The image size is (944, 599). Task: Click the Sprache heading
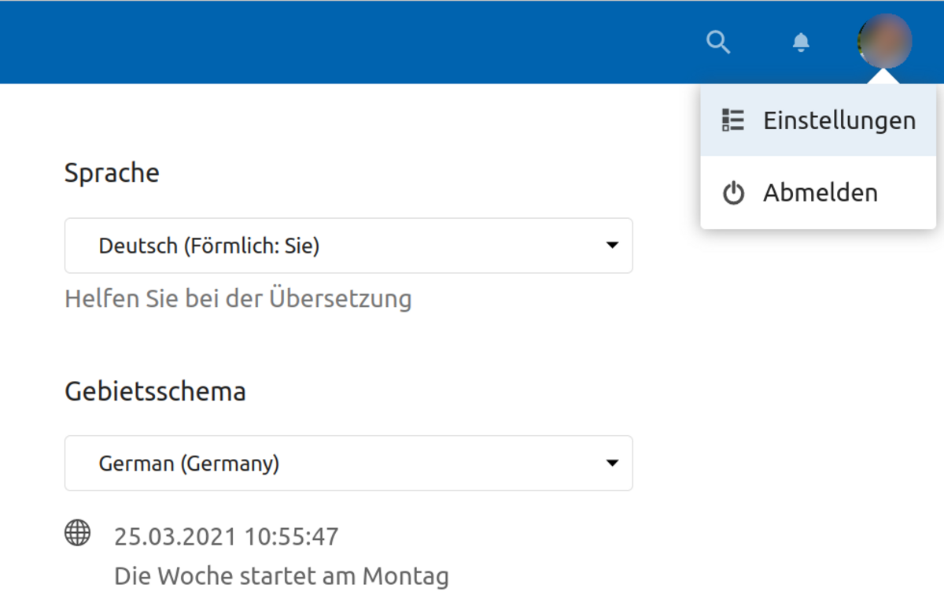[x=112, y=172]
